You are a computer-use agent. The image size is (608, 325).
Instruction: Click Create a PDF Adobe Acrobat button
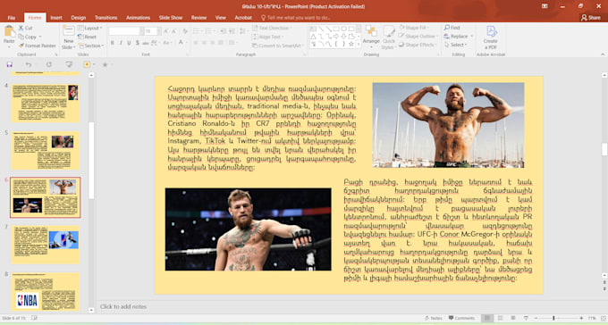(x=491, y=37)
